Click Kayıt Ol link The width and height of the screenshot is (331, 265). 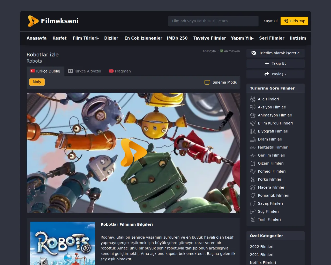pos(270,21)
